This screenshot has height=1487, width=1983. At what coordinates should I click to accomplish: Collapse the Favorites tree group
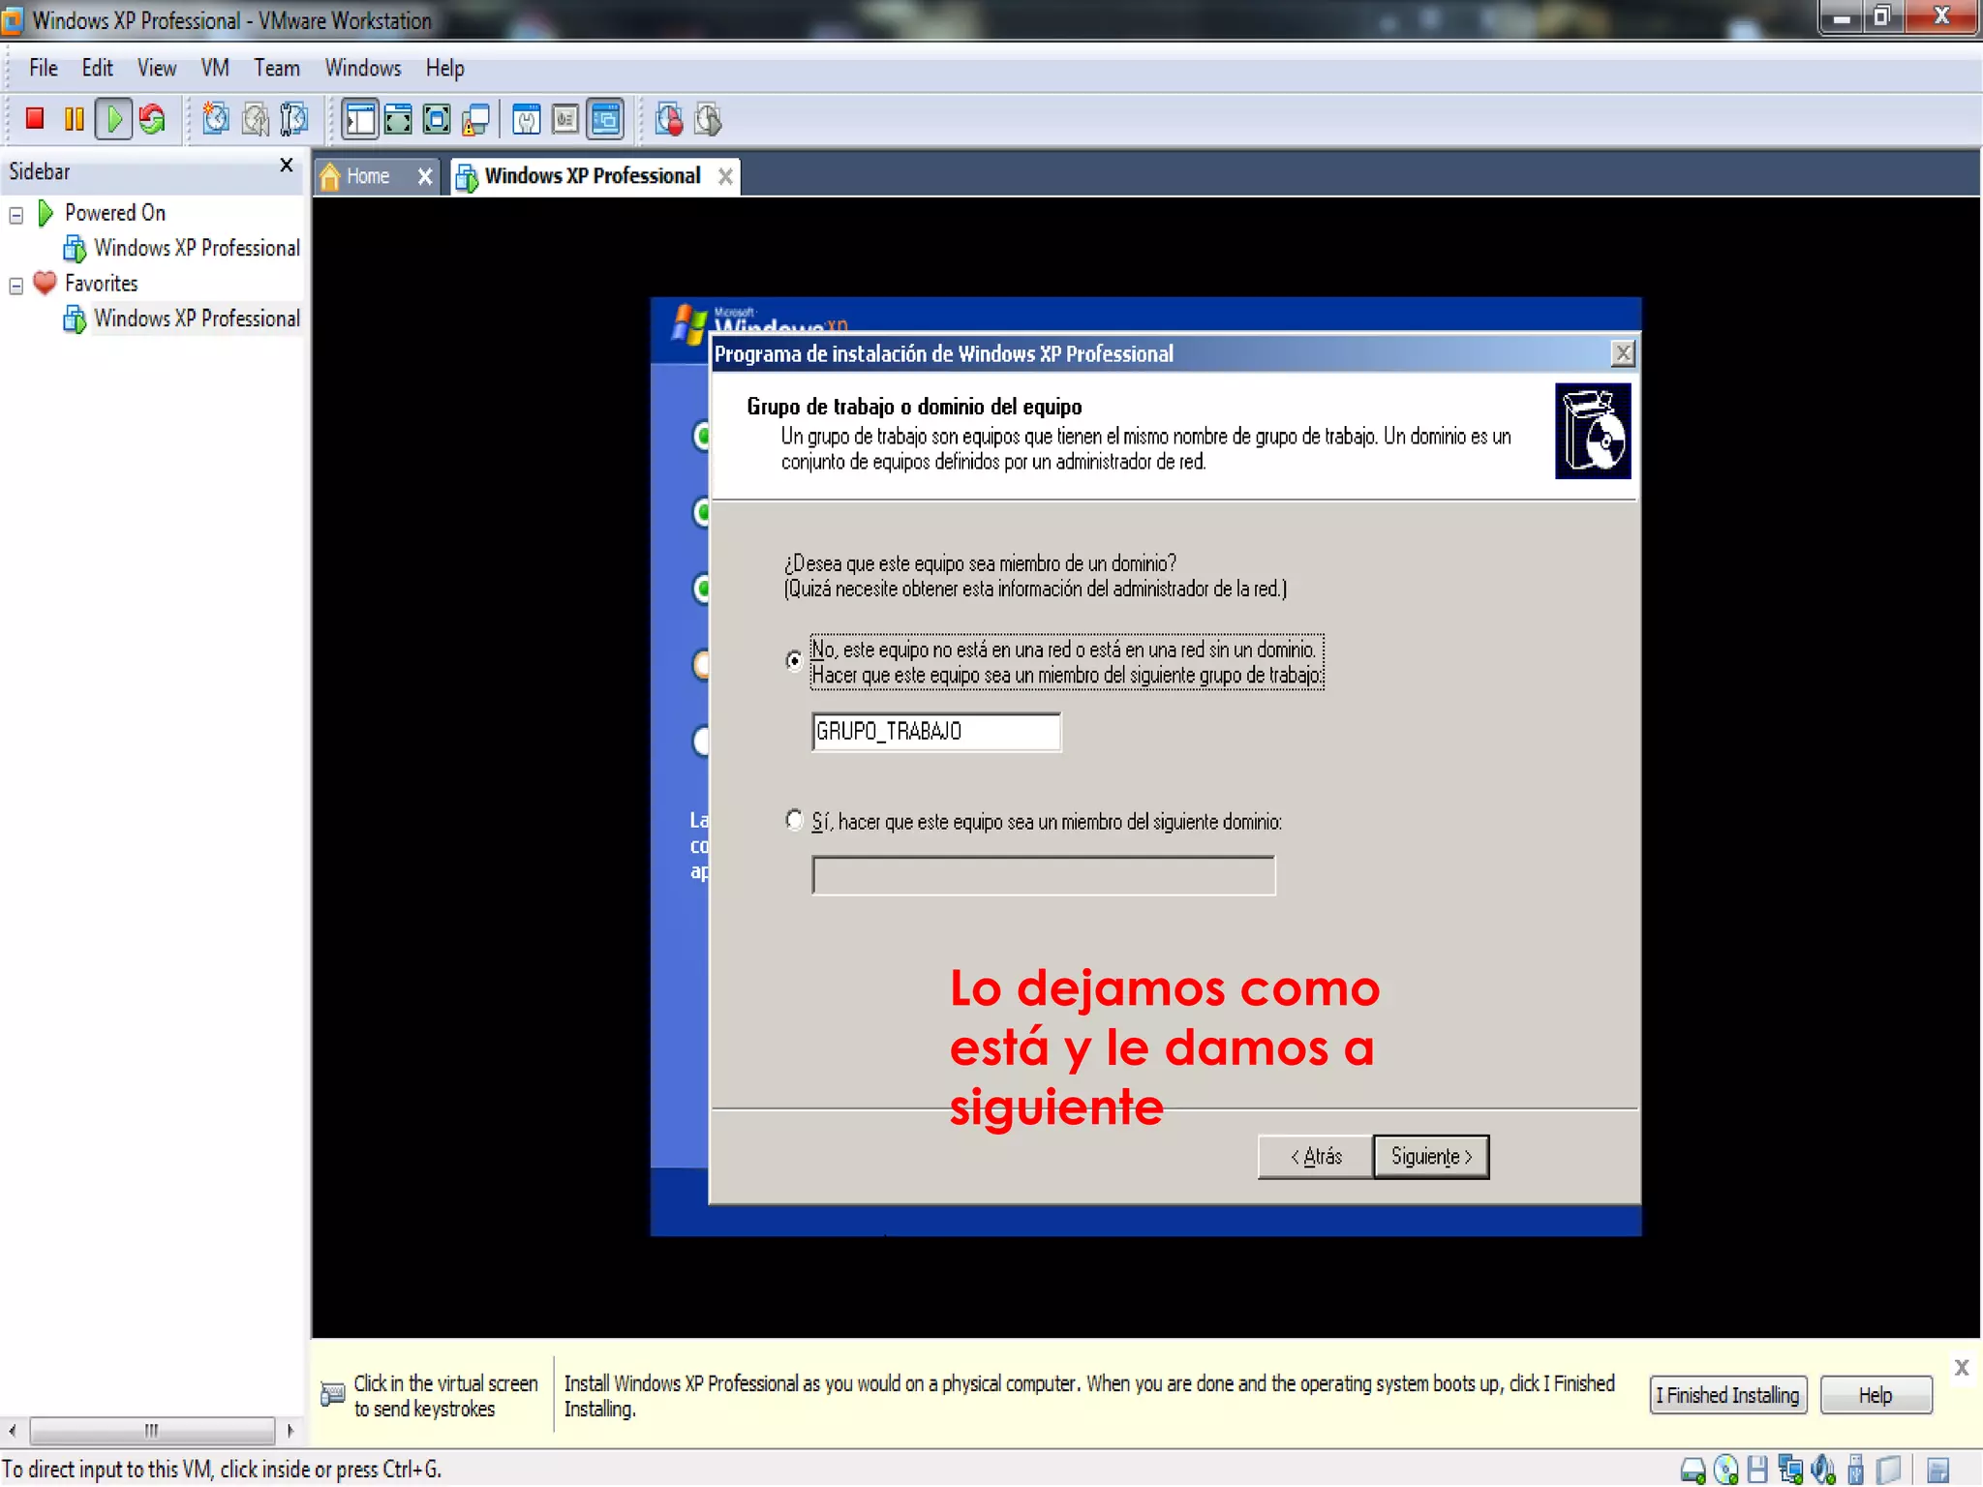coord(15,285)
